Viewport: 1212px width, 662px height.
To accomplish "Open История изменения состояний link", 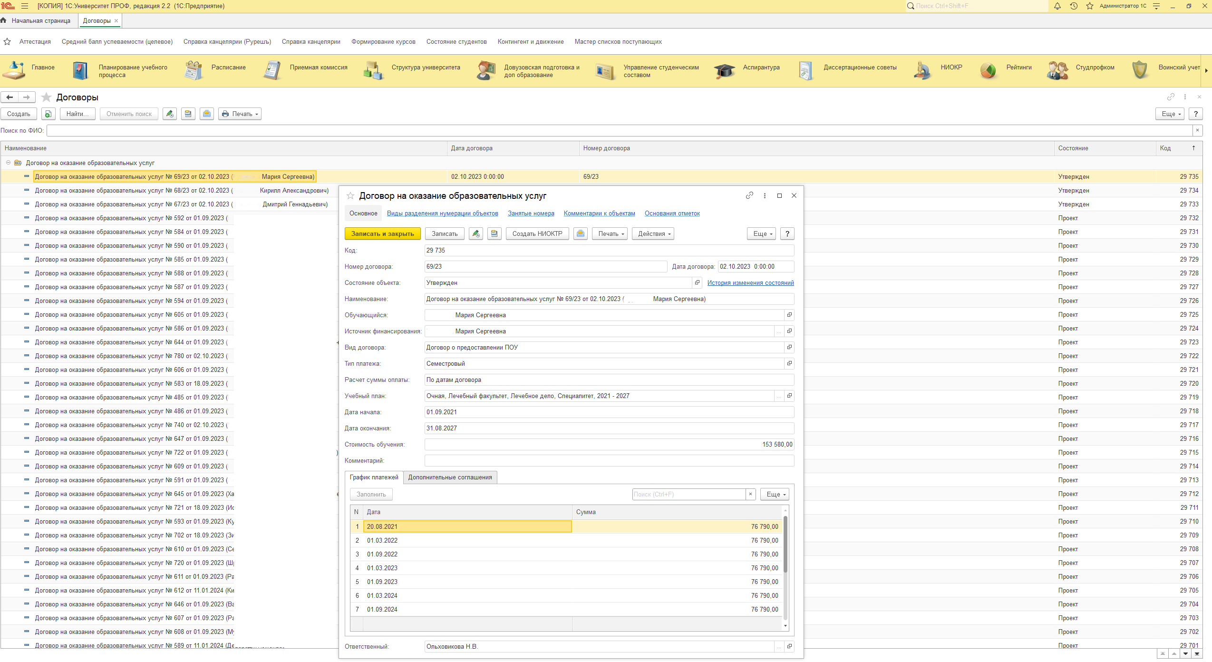I will tap(750, 282).
